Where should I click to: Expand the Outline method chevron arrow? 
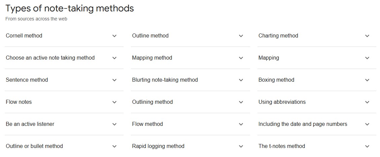[x=241, y=36]
